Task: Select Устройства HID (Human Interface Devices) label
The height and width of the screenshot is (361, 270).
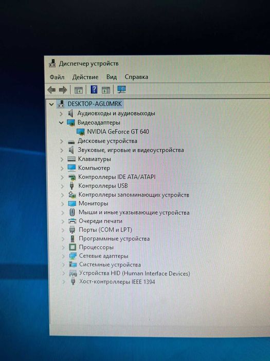Action: point(135,273)
